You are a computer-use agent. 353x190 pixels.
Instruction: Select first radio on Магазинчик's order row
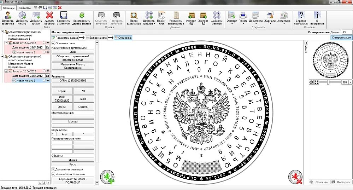[44, 71]
